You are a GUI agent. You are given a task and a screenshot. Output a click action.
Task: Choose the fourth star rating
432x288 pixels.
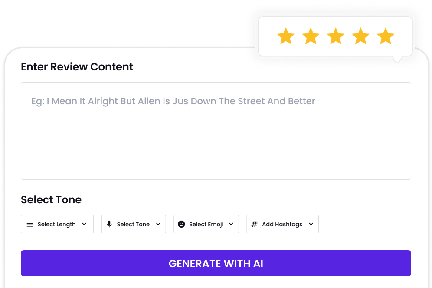(x=360, y=36)
